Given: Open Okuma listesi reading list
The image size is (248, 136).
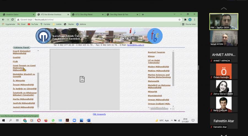Looking at the screenshot, I should (x=189, y=24).
